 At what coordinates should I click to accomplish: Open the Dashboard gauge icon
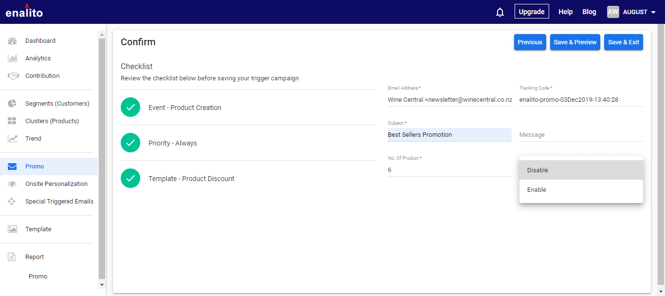click(13, 41)
